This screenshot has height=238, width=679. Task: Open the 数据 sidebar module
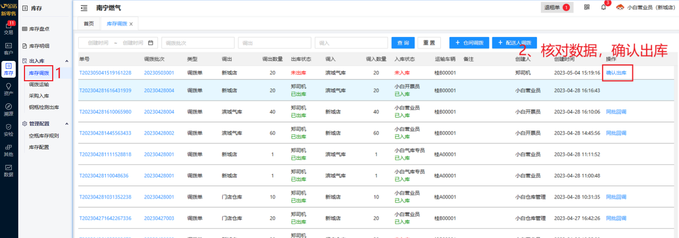click(x=9, y=171)
